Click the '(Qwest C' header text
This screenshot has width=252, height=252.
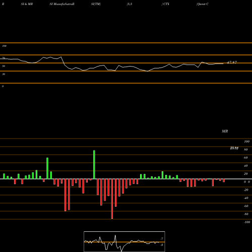(203, 4)
